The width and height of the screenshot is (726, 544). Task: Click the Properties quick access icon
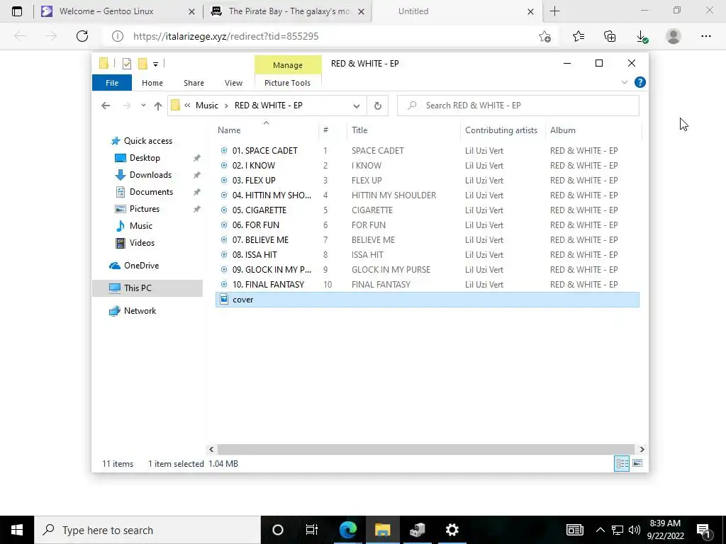click(126, 64)
